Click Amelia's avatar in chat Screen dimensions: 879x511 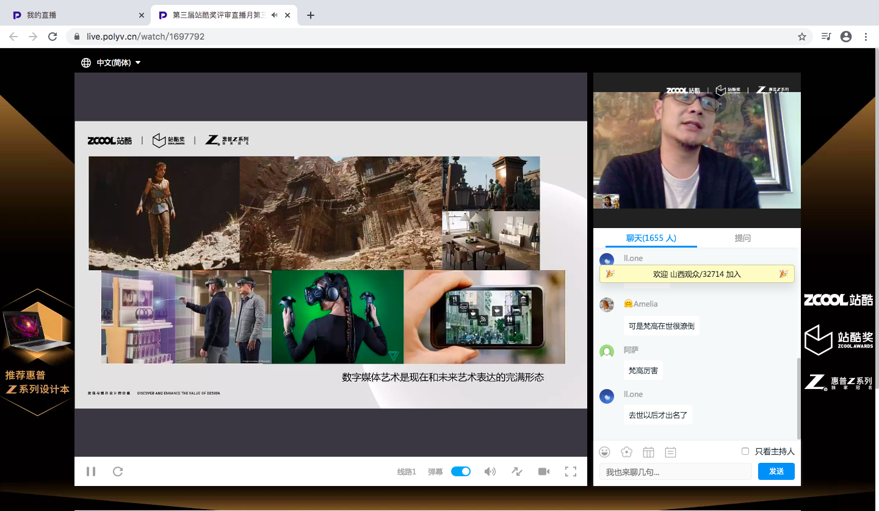pos(607,305)
